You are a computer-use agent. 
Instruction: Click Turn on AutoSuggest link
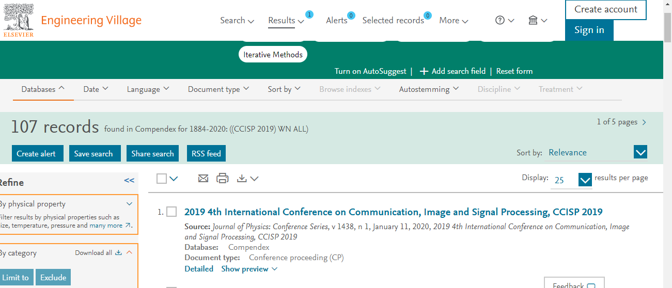coord(370,71)
